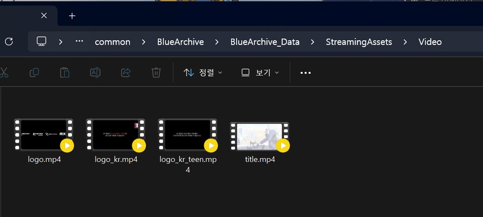
Task: Select the title.mp4 video thumbnail
Action: [x=260, y=137]
